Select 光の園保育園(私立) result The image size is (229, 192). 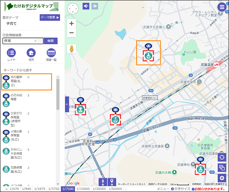click(x=27, y=82)
